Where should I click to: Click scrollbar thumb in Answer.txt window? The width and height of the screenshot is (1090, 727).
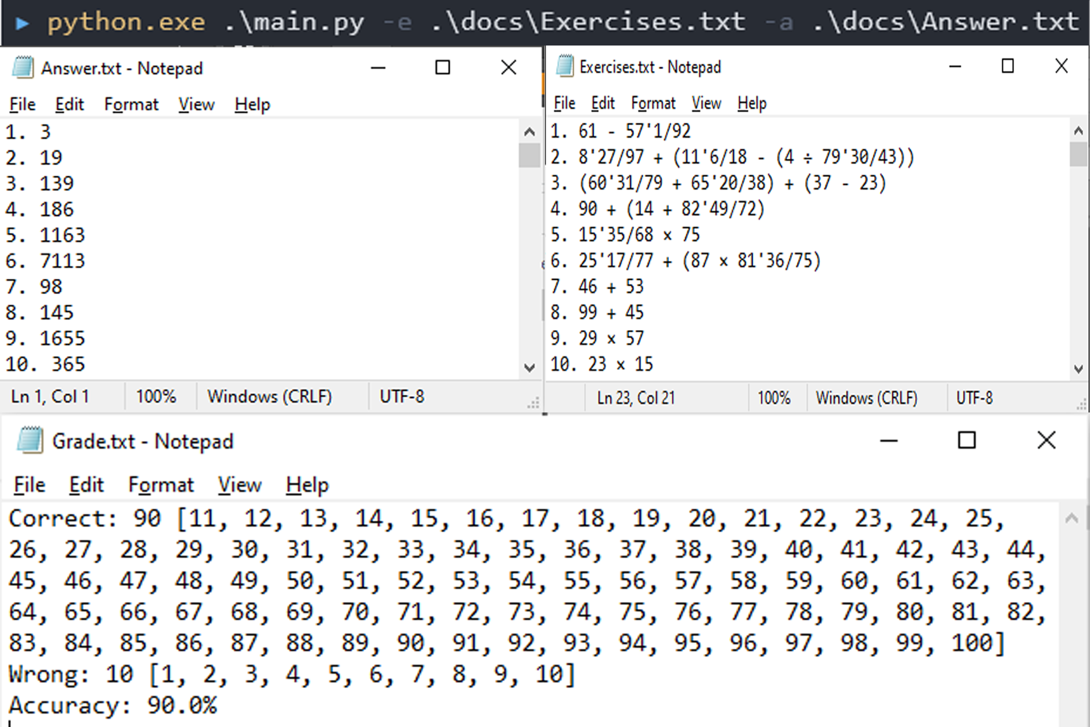click(529, 155)
